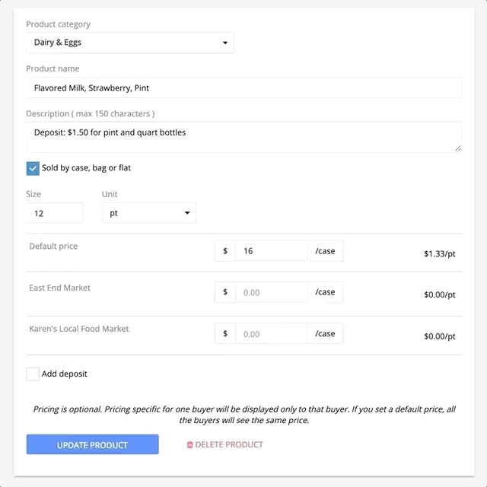Click the Update Product button

click(93, 444)
